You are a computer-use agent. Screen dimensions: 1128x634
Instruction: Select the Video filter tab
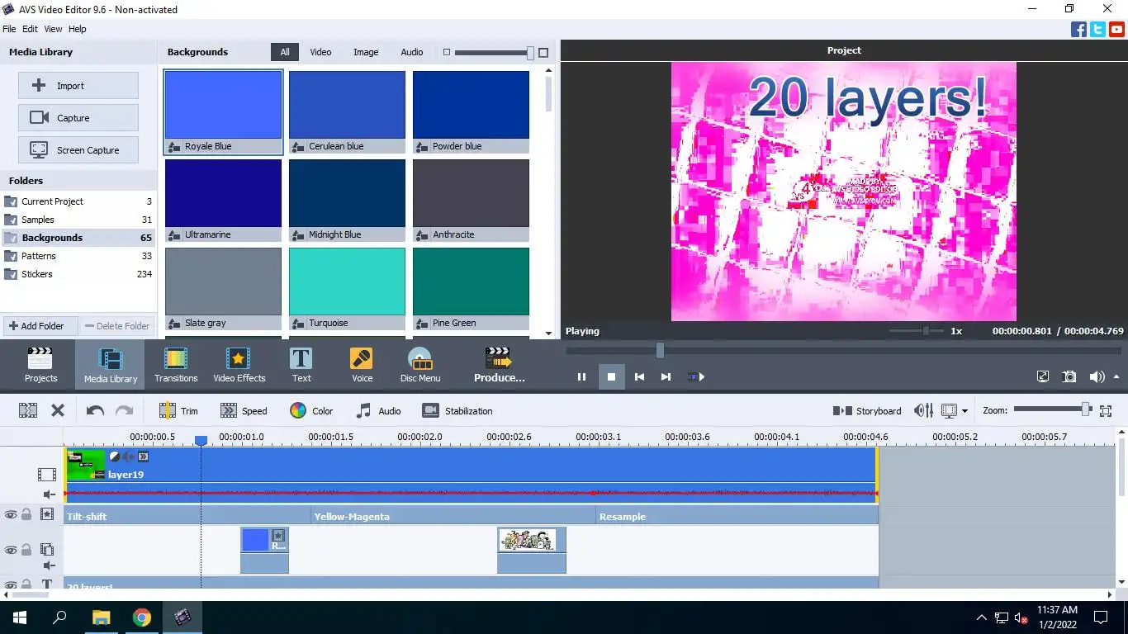320,52
